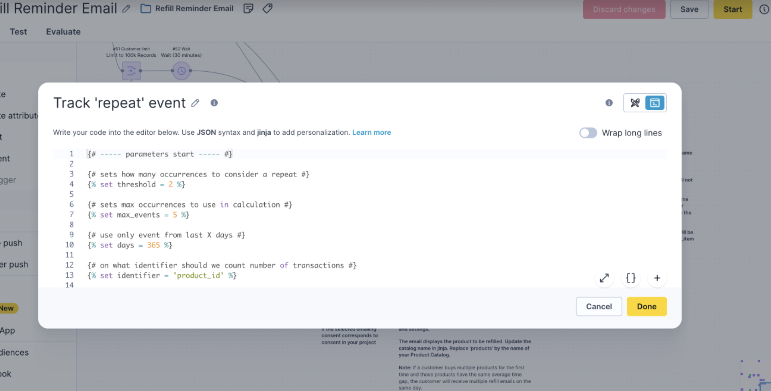Open the scenario notes icon
This screenshot has width=771, height=391.
[x=248, y=8]
